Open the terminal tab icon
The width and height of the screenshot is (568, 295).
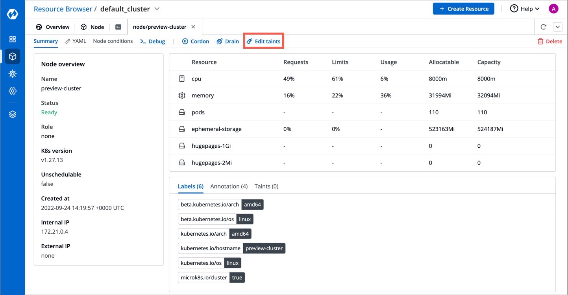(x=118, y=27)
